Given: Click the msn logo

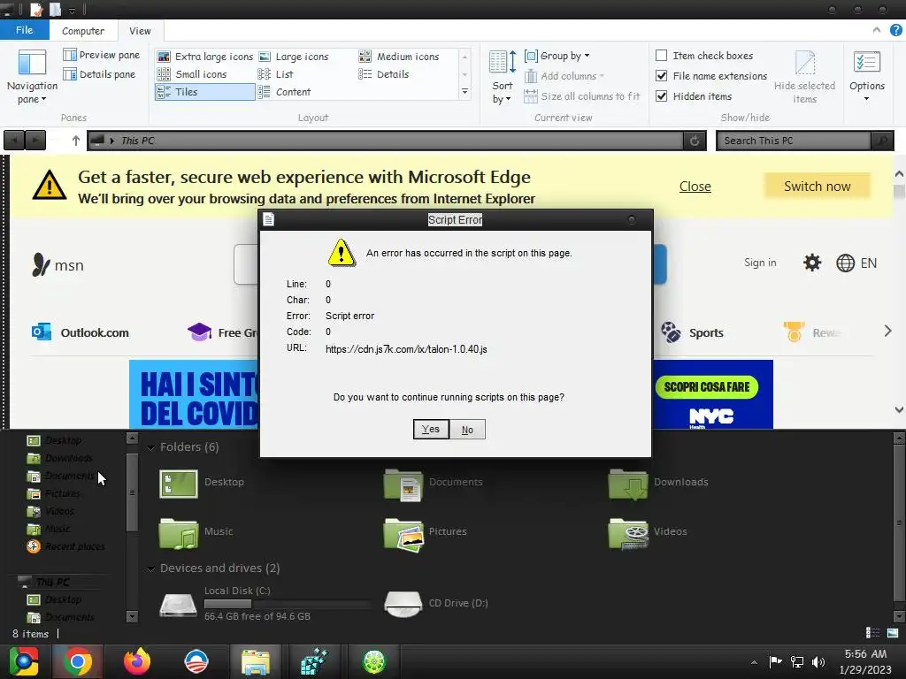Looking at the screenshot, I should pos(58,265).
